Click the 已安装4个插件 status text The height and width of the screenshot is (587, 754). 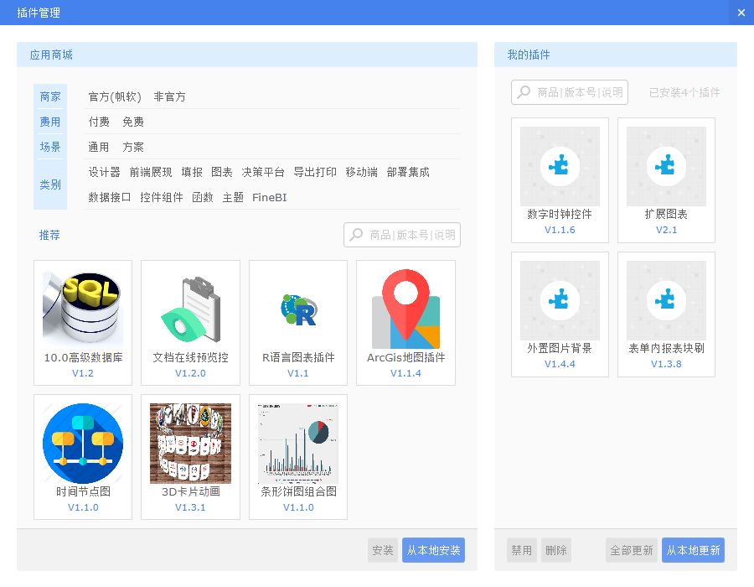coord(684,92)
